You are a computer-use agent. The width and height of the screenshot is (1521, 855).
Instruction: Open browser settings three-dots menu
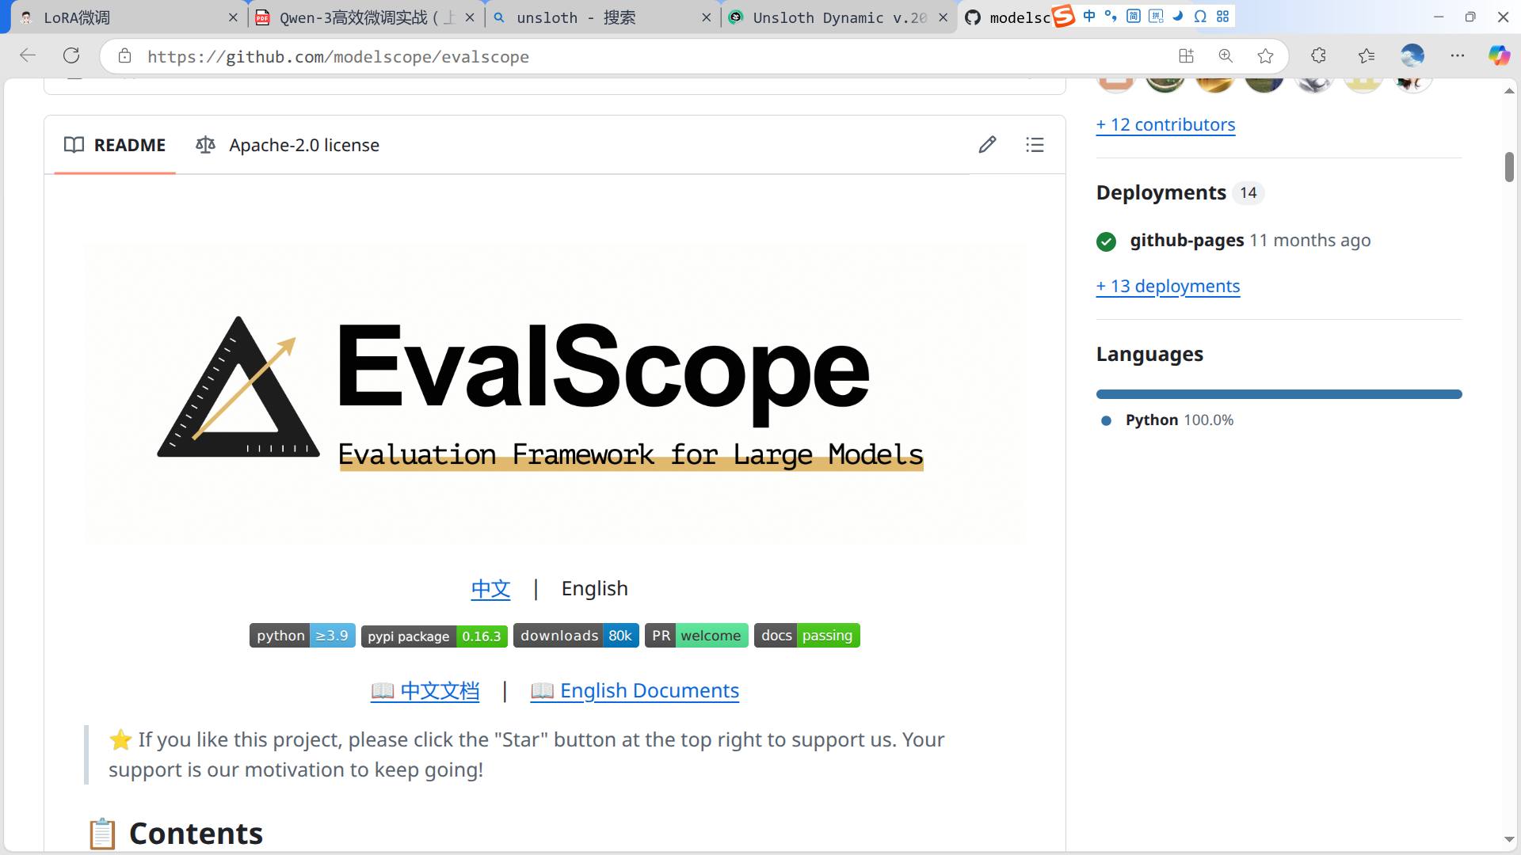click(1458, 55)
